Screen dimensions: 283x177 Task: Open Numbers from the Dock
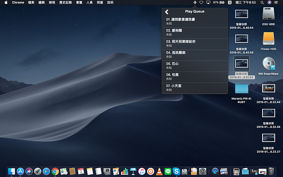point(124,171)
